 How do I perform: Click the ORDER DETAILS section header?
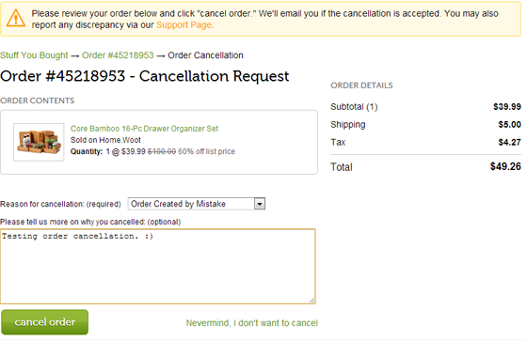click(361, 85)
